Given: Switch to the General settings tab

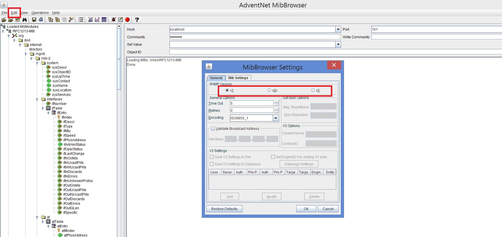Looking at the screenshot, I should click(x=216, y=78).
